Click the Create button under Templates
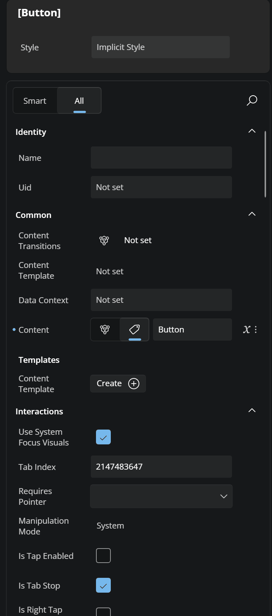The image size is (272, 616). coord(118,384)
